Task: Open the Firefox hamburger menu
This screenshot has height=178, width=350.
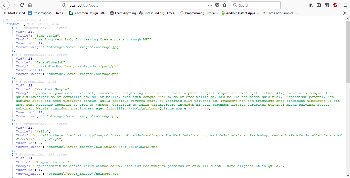Action: click(x=345, y=5)
